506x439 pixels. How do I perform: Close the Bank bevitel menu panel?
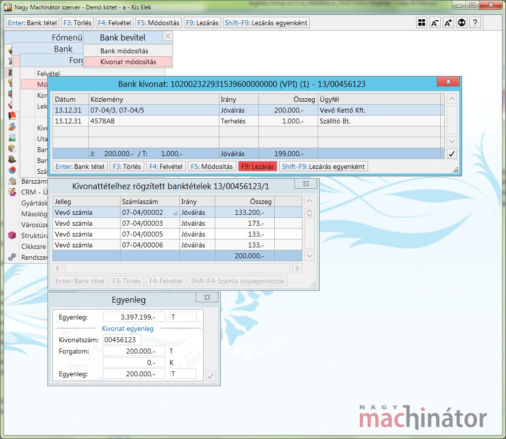coord(168,36)
